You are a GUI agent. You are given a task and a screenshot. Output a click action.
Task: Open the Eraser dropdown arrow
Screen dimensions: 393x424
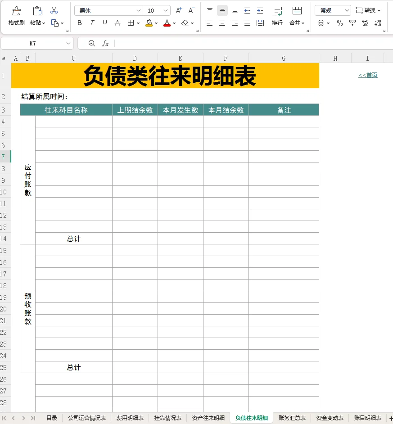coord(192,23)
